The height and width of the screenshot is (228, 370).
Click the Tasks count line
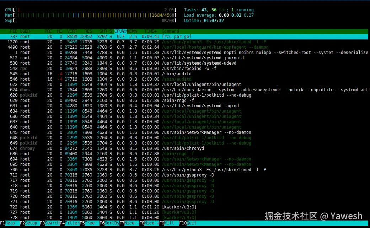point(219,10)
